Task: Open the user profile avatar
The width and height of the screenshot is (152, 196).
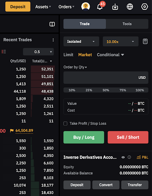Action: coord(86,7)
